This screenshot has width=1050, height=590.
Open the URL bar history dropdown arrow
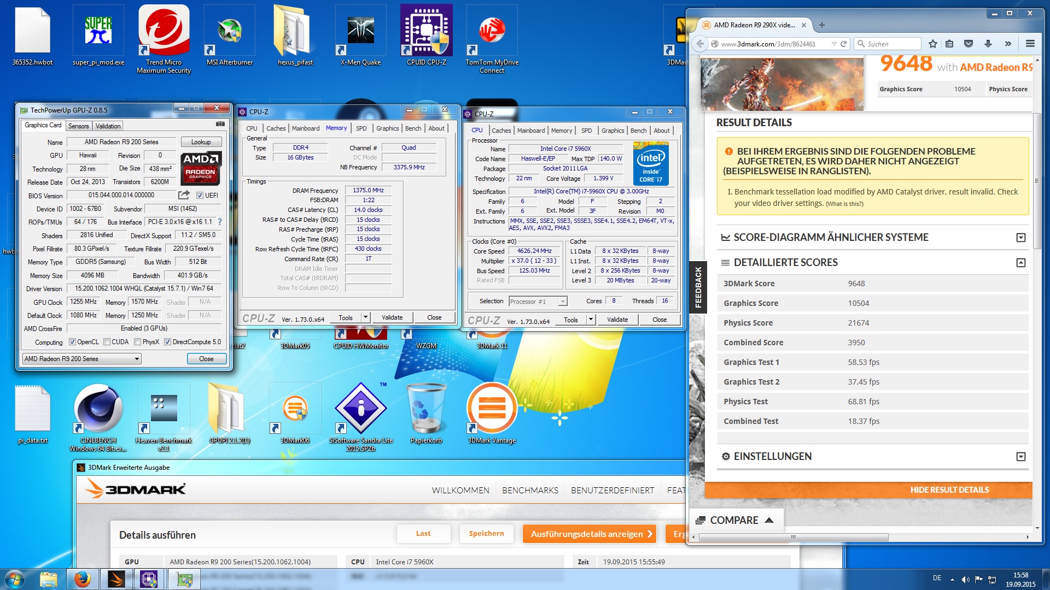(x=834, y=44)
